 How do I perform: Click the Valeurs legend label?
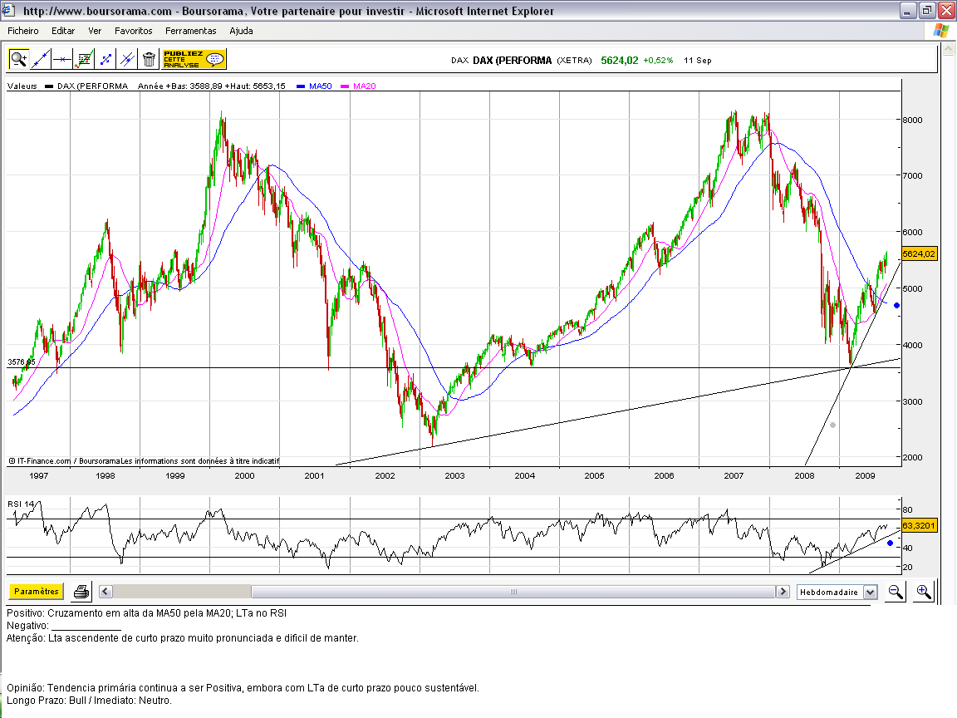pos(22,86)
